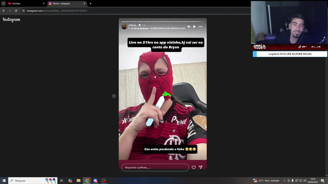Focus the 'Responder a jeffbala__' reply field
The height and width of the screenshot is (184, 328).
click(x=155, y=167)
